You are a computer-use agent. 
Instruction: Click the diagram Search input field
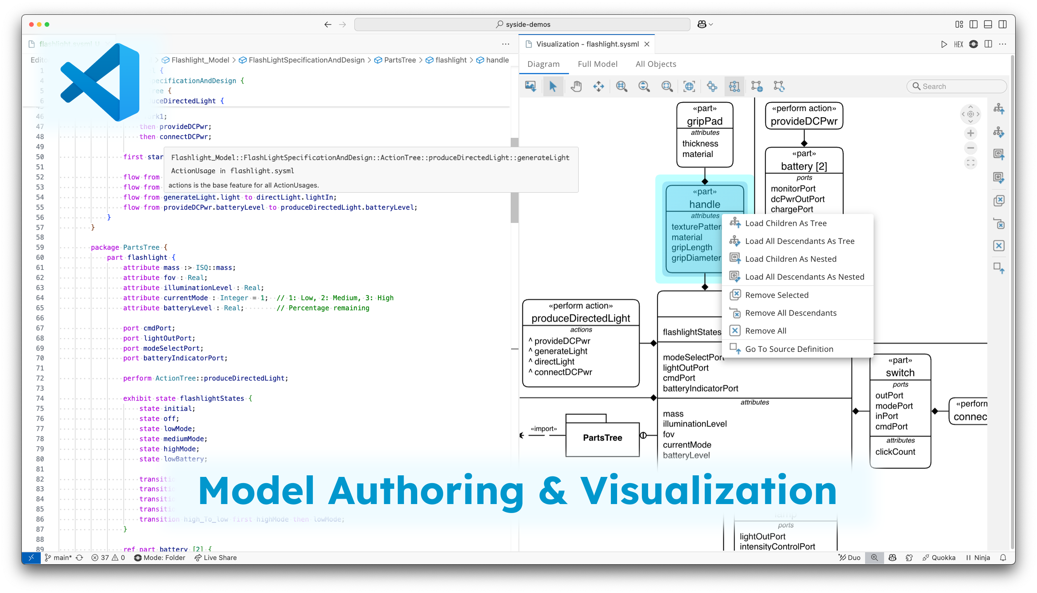[961, 86]
